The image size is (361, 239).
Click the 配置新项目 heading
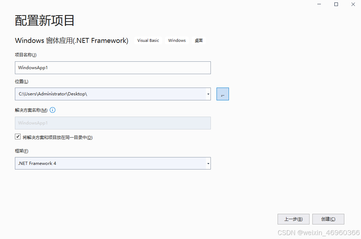(x=45, y=21)
